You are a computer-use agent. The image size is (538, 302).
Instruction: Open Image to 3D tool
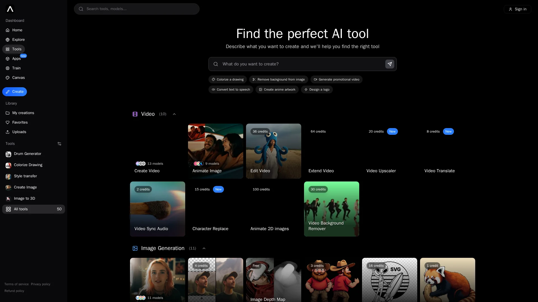point(24,199)
